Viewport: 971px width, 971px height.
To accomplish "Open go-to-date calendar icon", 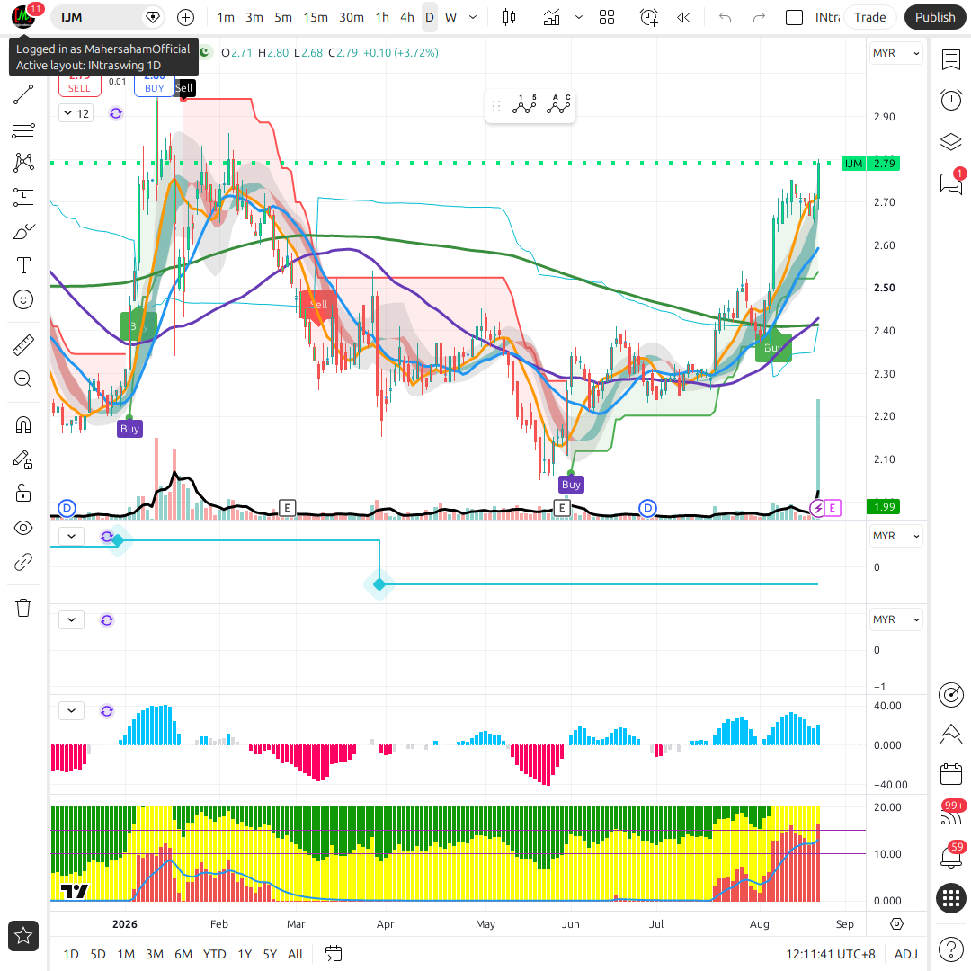I will pyautogui.click(x=334, y=954).
